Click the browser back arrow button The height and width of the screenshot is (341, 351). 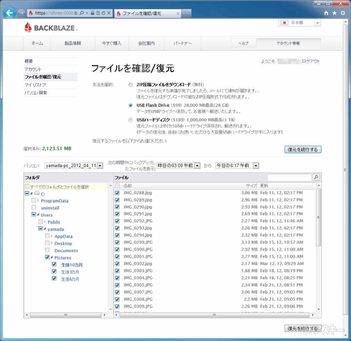click(x=9, y=13)
